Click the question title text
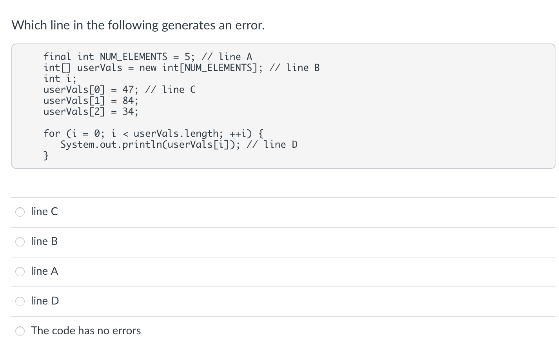Image resolution: width=559 pixels, height=357 pixels. coord(138,25)
